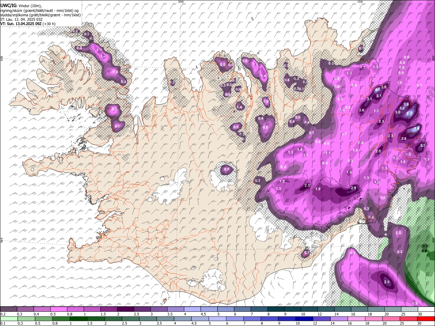
Task: Click the "30" label under the snow legend
Action: [420, 314]
